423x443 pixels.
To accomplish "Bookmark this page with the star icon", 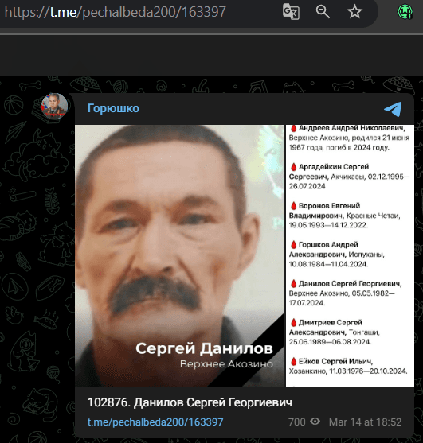I will [354, 12].
